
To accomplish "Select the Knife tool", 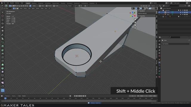I will (x=3, y=61).
